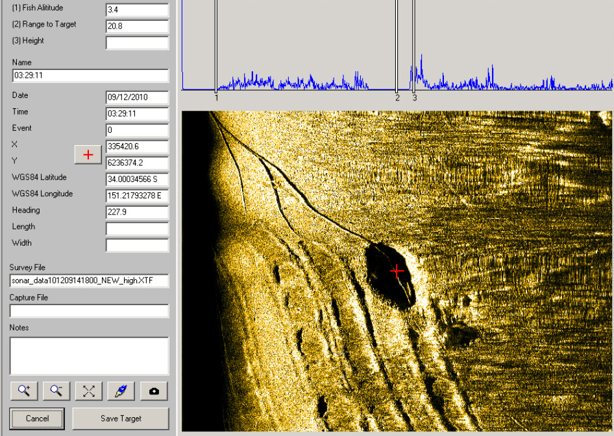Select the Name field showing 03:29:11
Viewport: 614px width, 436px height.
coord(90,76)
